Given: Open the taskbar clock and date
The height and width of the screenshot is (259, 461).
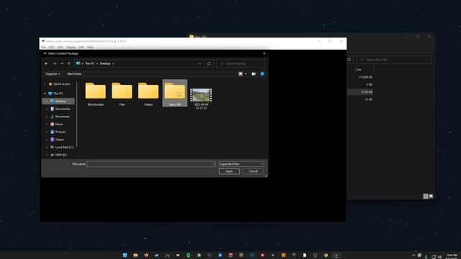Looking at the screenshot, I should pyautogui.click(x=452, y=256).
